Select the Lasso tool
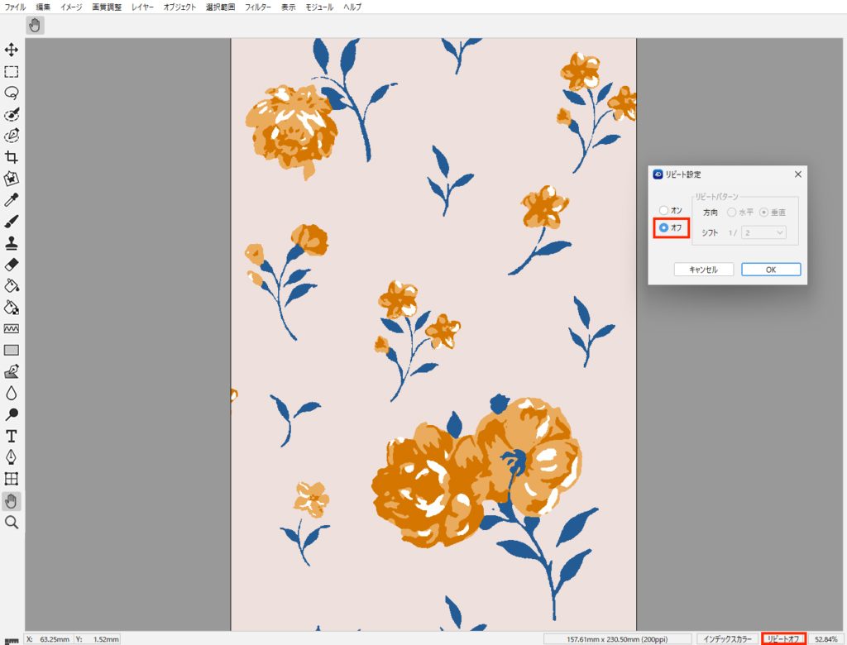This screenshot has width=847, height=645. coord(12,93)
